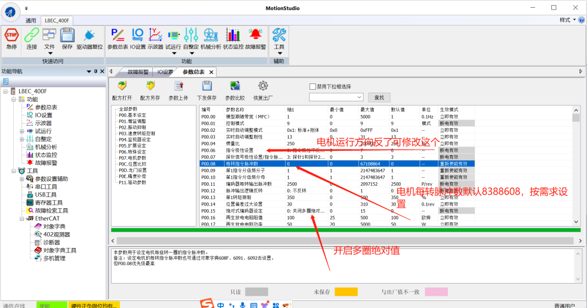Click the 工具 tools ribbon icon
This screenshot has width=587, height=308.
tap(279, 35)
